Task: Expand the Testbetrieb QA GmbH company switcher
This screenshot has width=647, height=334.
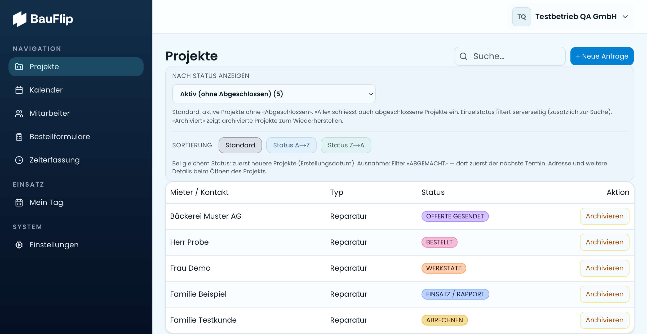Action: [x=571, y=17]
